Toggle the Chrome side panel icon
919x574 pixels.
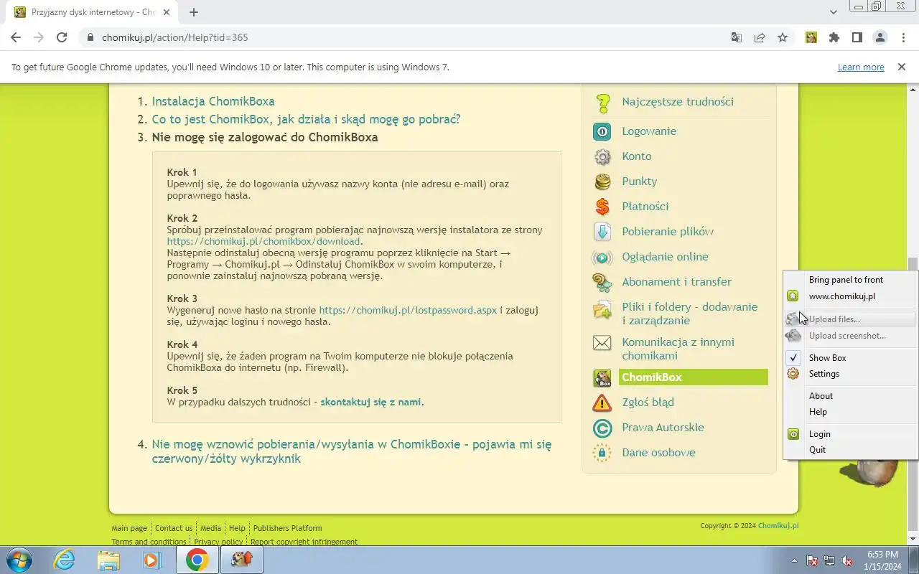857,37
